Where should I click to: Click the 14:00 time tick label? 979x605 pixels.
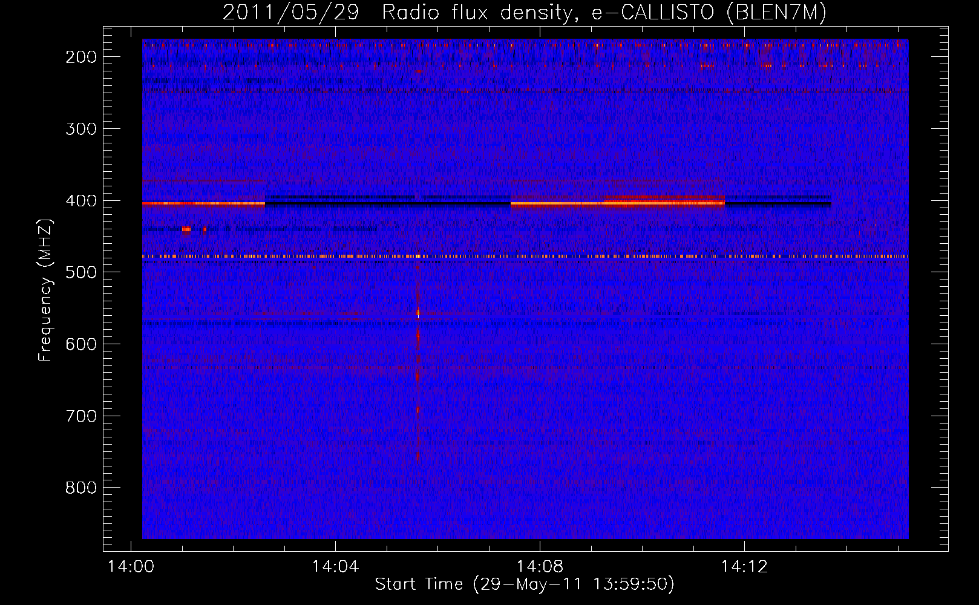click(131, 567)
